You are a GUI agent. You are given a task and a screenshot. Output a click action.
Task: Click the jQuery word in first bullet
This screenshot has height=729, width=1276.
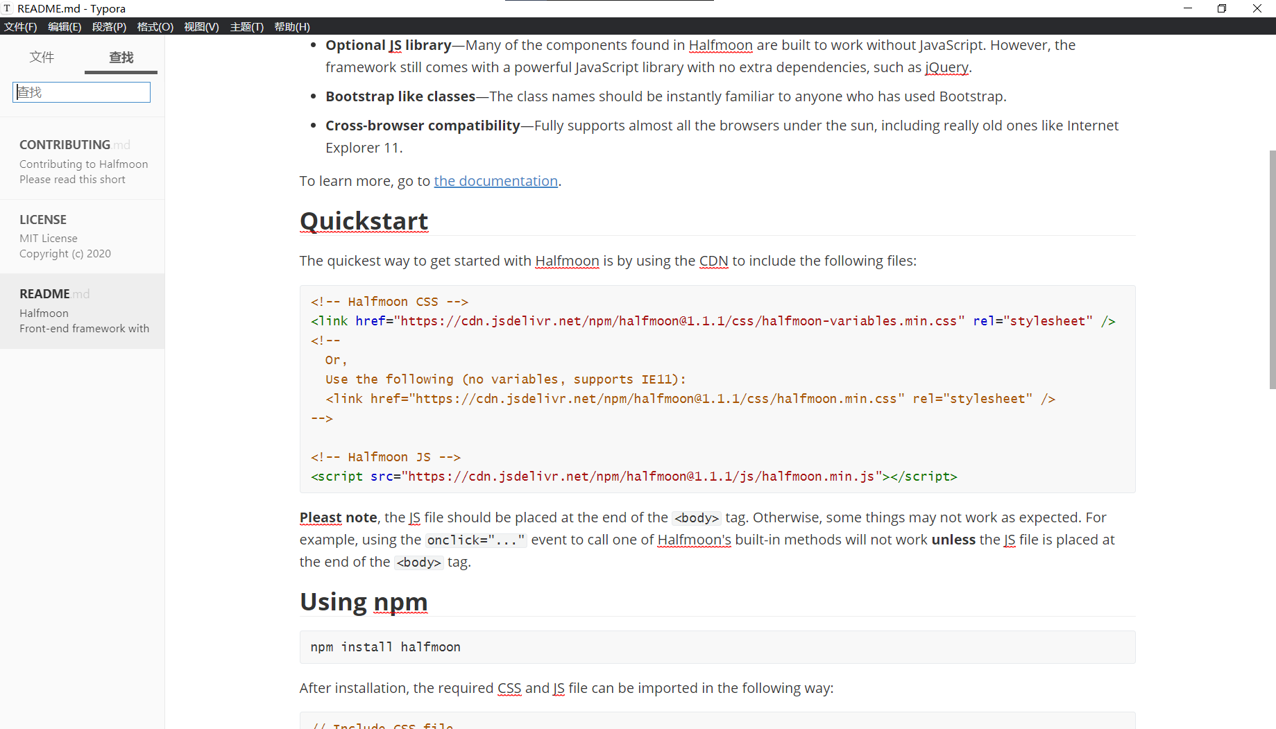tap(946, 67)
